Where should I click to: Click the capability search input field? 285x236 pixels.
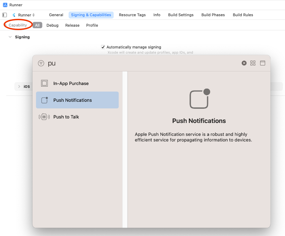coord(142,63)
